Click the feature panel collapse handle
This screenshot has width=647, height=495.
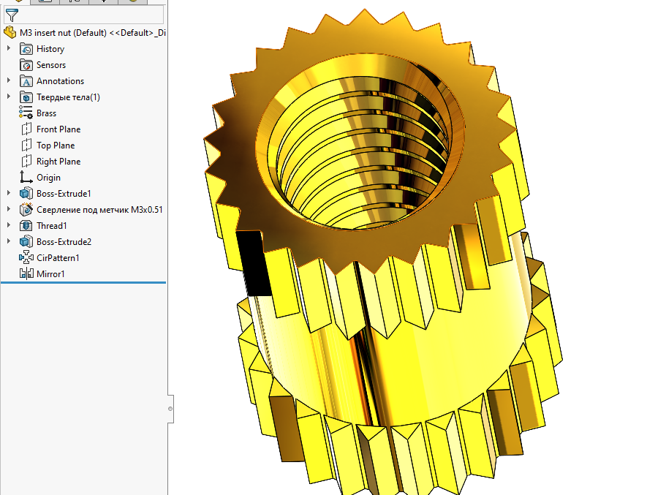(x=170, y=409)
